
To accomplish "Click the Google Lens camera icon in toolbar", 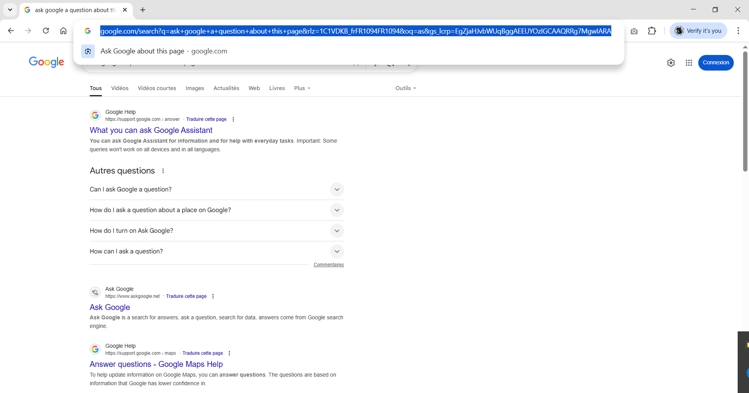I will point(634,31).
